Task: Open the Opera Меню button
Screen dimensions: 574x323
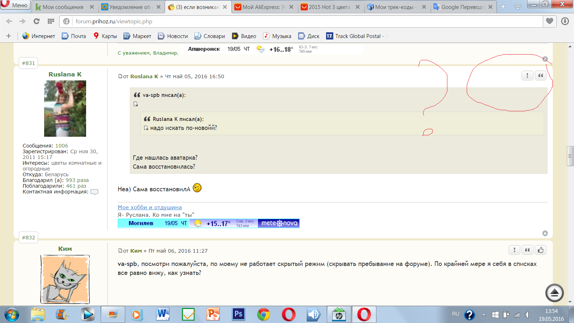Action: pyautogui.click(x=15, y=5)
